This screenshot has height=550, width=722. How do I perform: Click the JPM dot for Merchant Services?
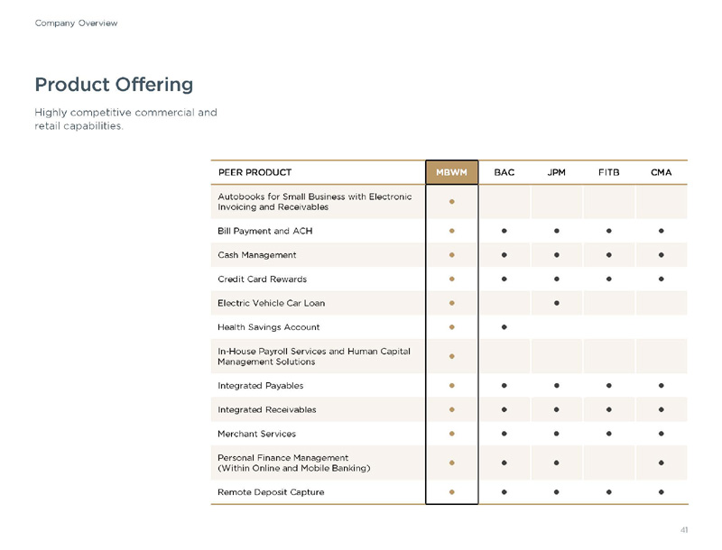tap(557, 434)
